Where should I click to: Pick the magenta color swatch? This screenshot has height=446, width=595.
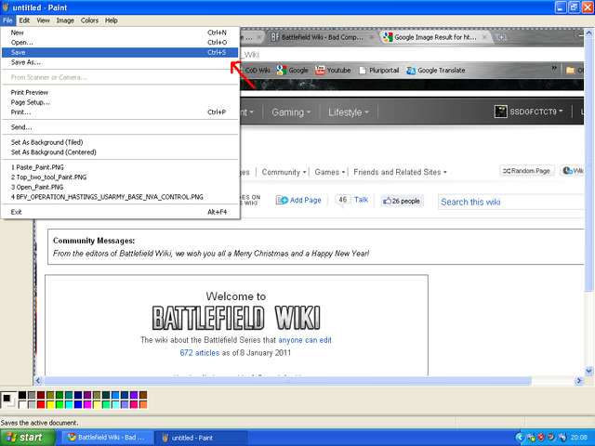point(87,405)
